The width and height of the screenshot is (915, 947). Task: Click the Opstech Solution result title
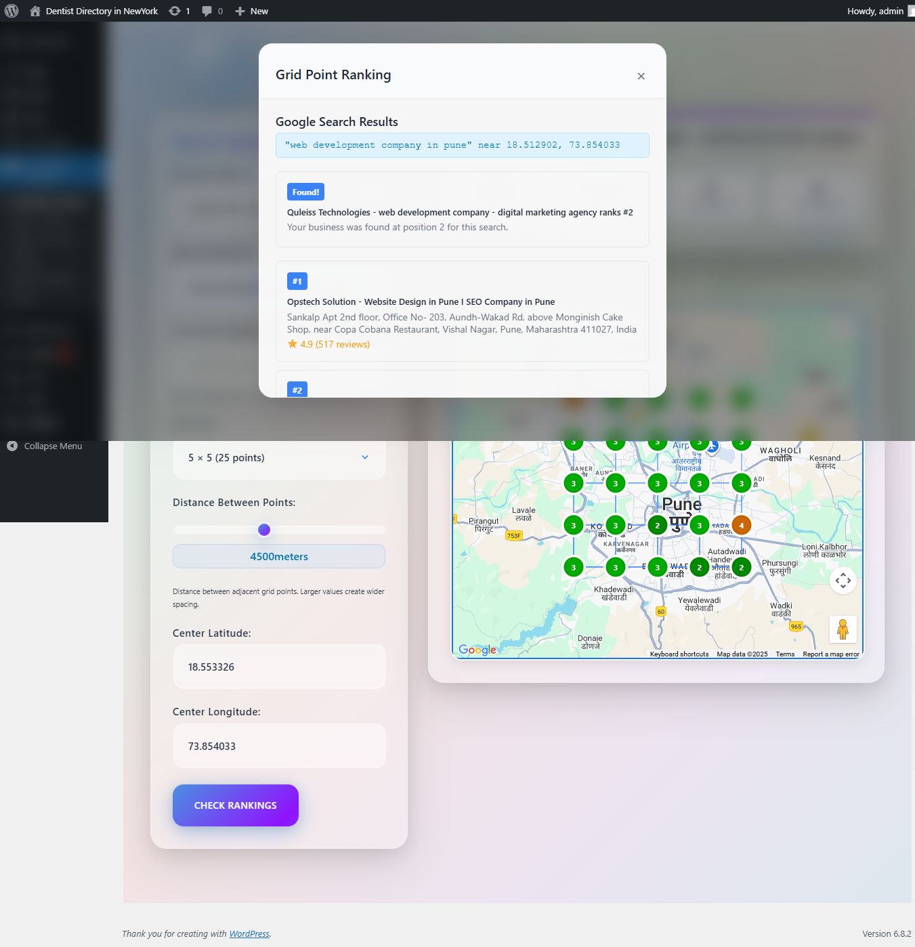(x=421, y=301)
